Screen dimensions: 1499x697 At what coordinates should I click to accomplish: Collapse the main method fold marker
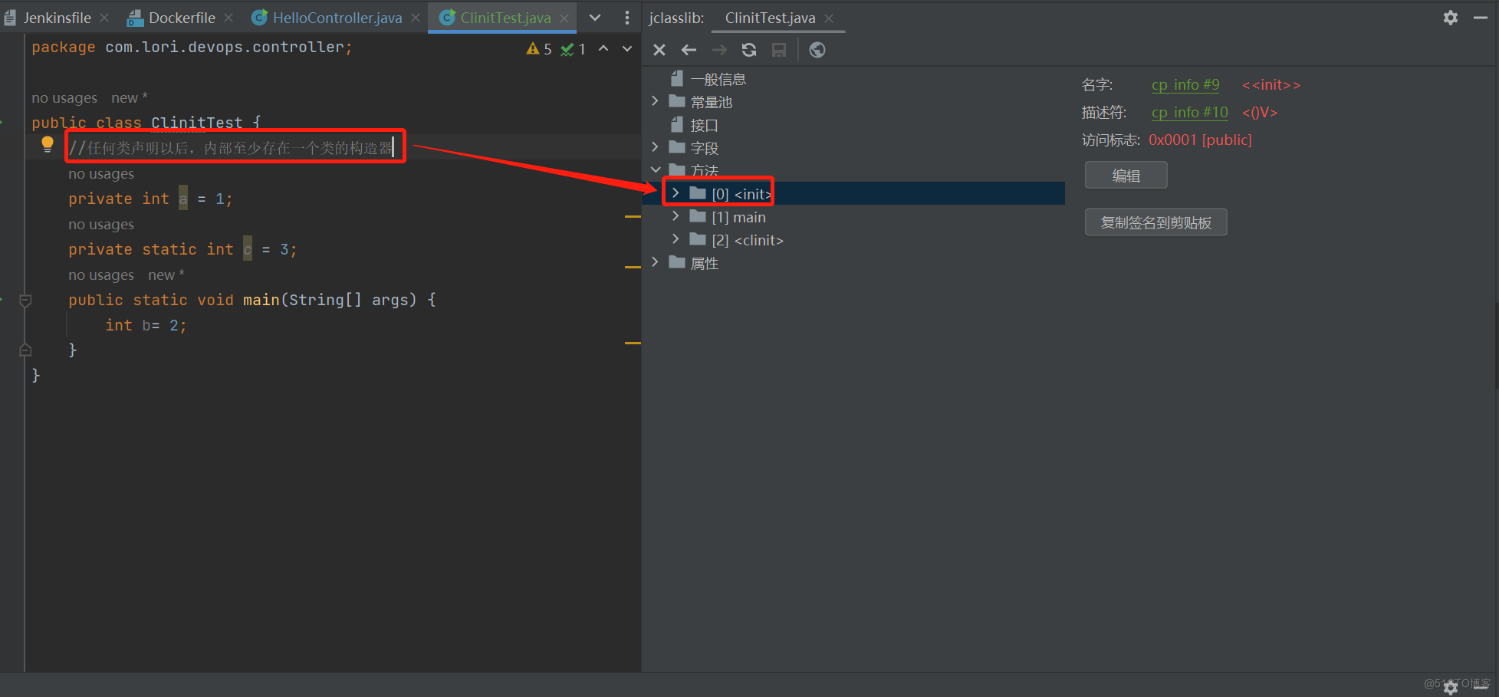25,300
